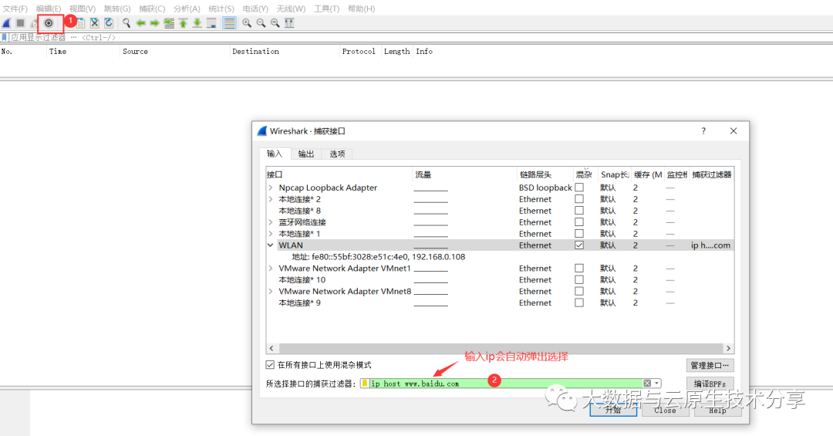Click the scrollbar left arrow in interface list
833x436 pixels.
coord(271,348)
